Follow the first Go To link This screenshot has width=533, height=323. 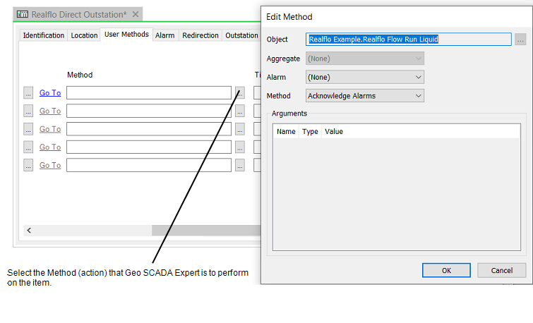(50, 92)
